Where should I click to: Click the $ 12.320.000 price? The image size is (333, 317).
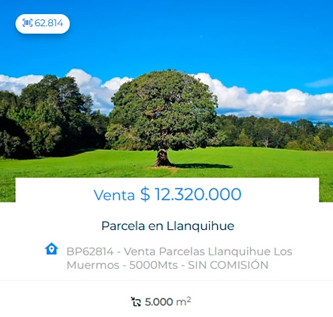pos(191,194)
